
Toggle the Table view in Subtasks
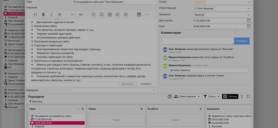[x=230, y=96]
